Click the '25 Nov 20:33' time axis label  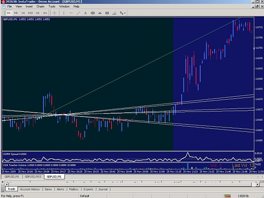click(x=92, y=171)
